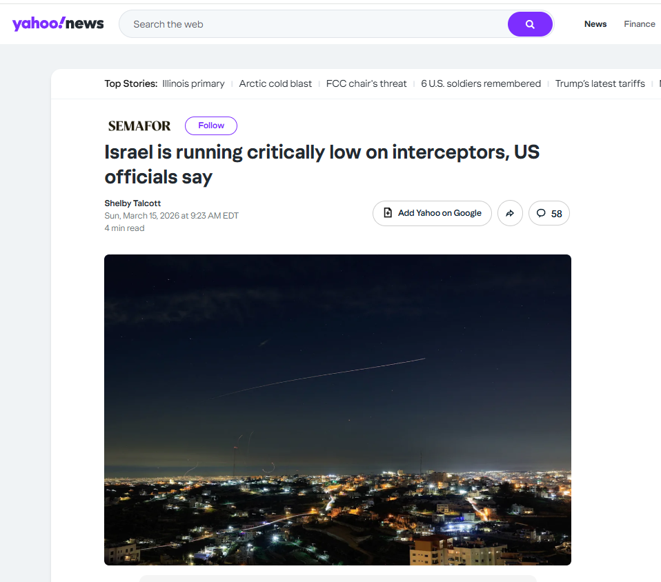Click the night sky article photo

pyautogui.click(x=337, y=410)
